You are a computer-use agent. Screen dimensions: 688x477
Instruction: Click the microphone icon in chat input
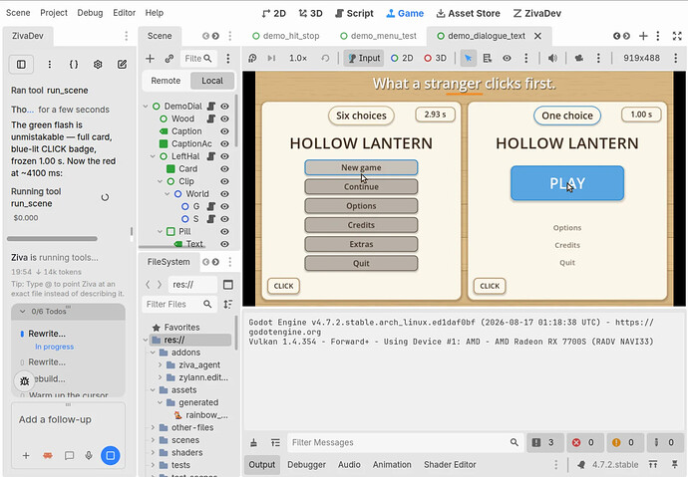89,455
